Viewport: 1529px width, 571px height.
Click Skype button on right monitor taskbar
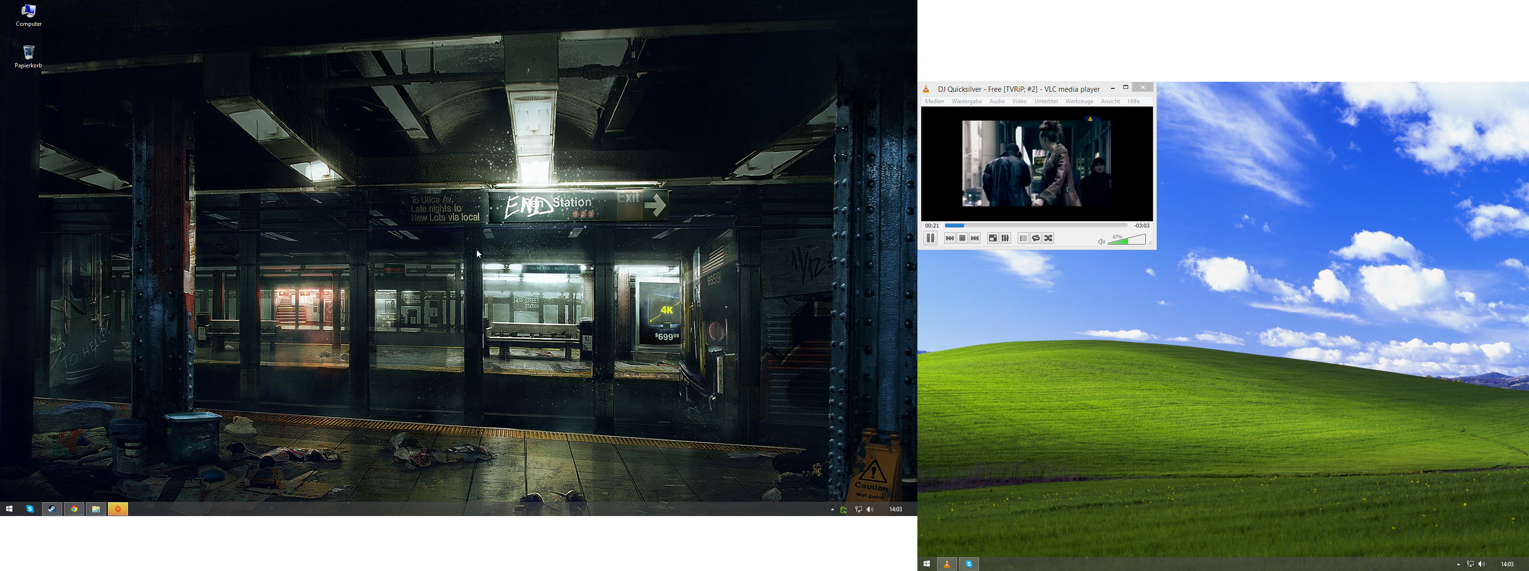[969, 564]
